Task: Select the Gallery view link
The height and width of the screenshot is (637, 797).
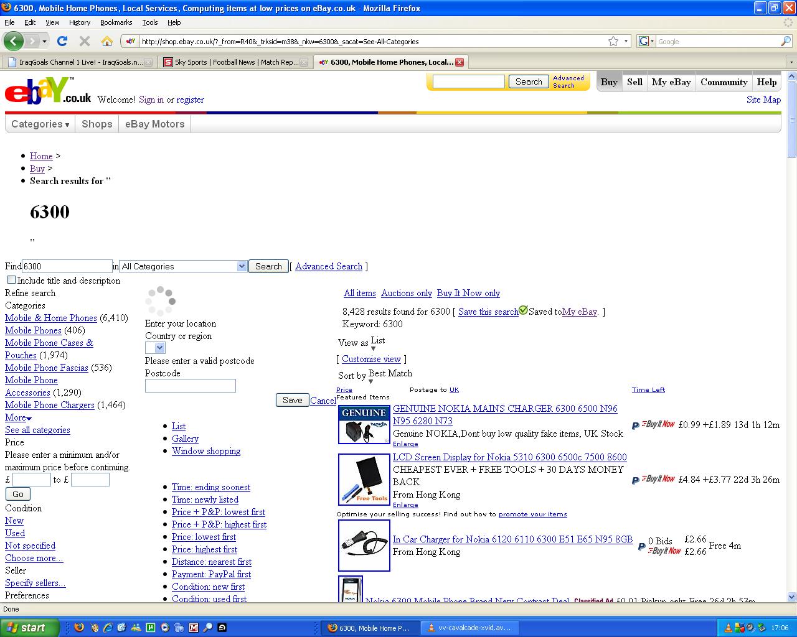Action: [185, 439]
